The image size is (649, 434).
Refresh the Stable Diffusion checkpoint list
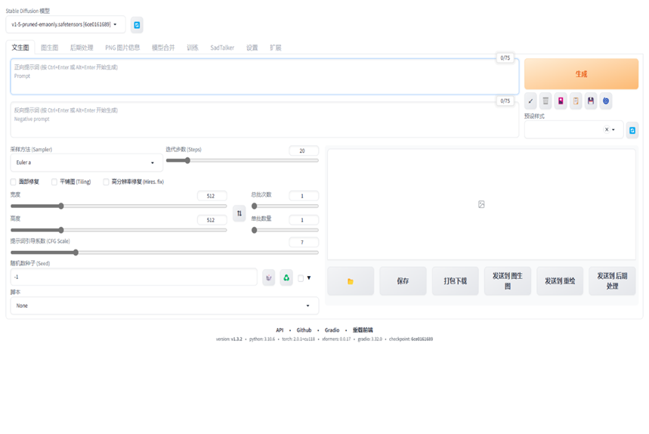[137, 25]
